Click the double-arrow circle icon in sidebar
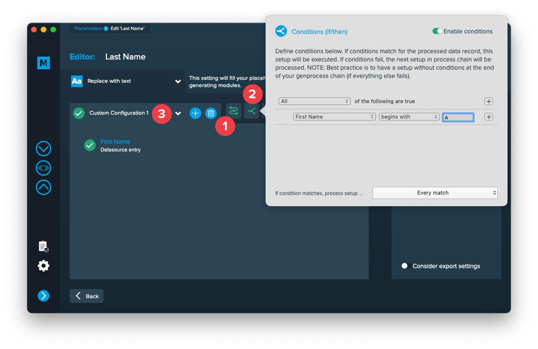The image size is (538, 349). point(44,168)
